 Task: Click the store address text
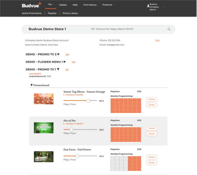(x=112, y=29)
